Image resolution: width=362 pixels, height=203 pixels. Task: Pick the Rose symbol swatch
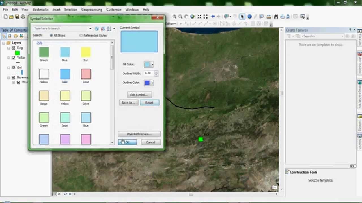click(86, 74)
